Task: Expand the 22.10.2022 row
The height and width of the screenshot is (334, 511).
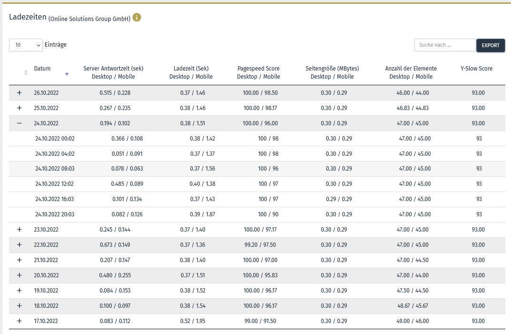Action: point(19,245)
